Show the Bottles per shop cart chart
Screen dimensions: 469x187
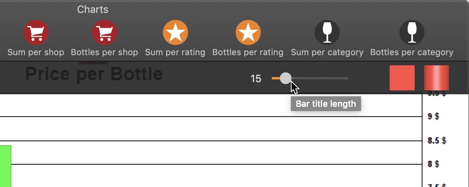105,32
